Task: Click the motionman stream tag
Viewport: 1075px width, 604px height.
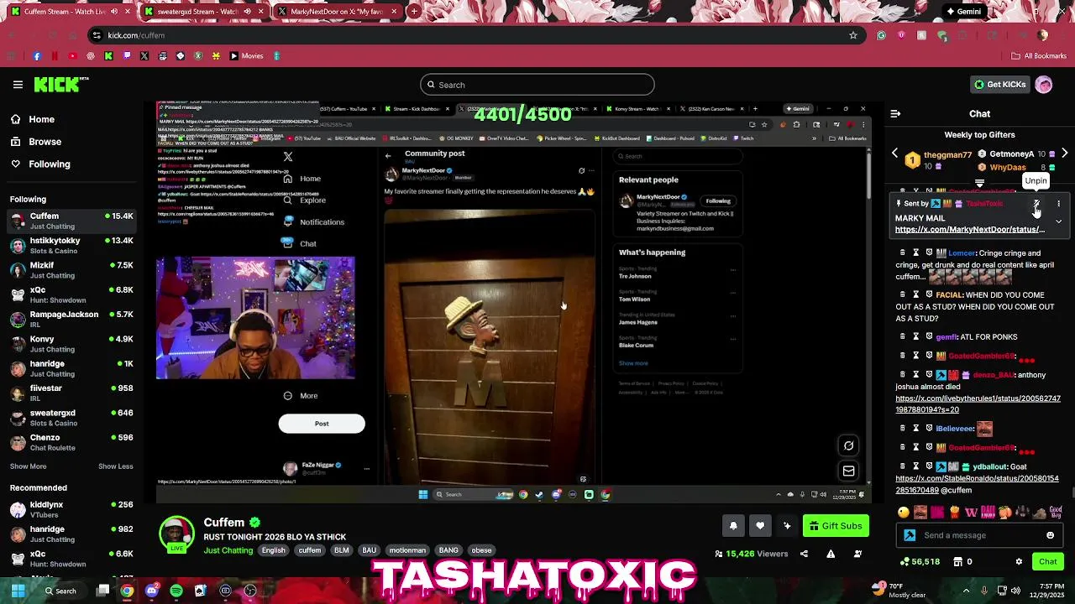Action: pos(407,550)
